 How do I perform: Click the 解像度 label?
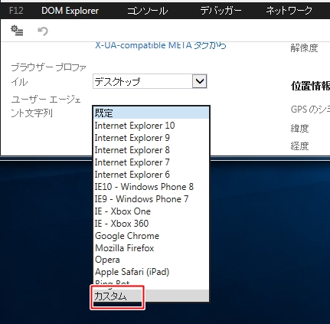point(304,48)
